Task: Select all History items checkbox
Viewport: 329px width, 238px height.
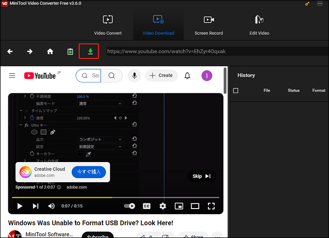Action: (236, 90)
